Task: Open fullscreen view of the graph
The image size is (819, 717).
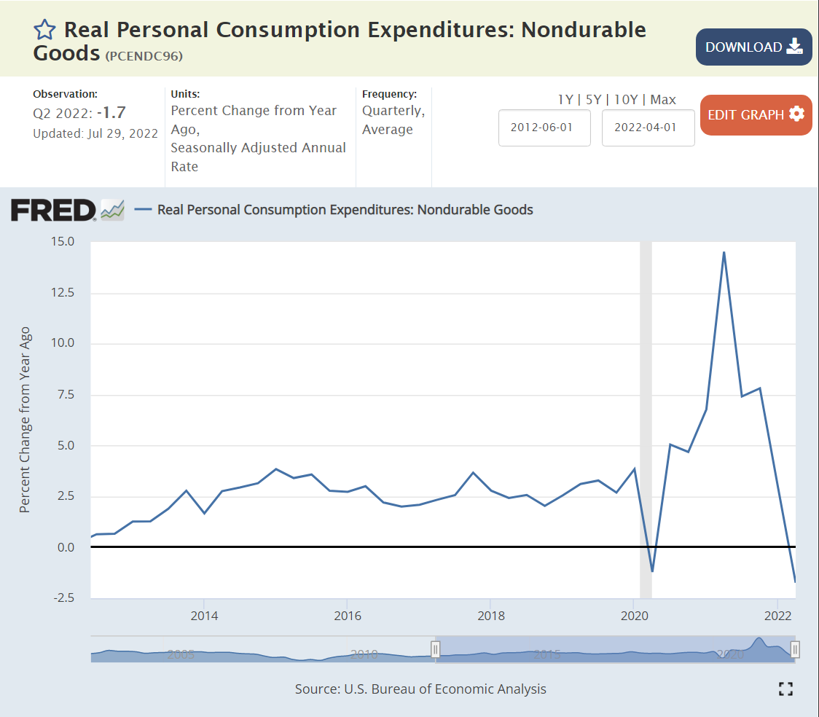Action: [785, 689]
